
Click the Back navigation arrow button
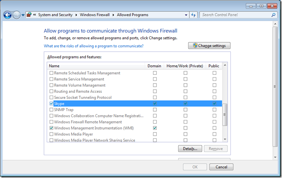click(x=7, y=15)
